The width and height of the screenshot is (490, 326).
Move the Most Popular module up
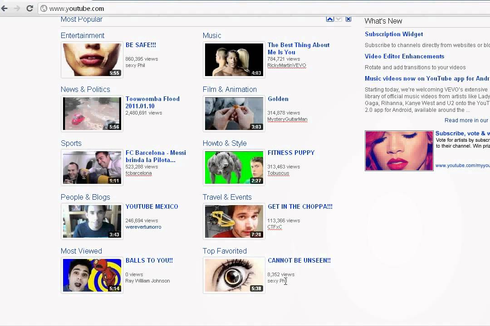coord(330,19)
